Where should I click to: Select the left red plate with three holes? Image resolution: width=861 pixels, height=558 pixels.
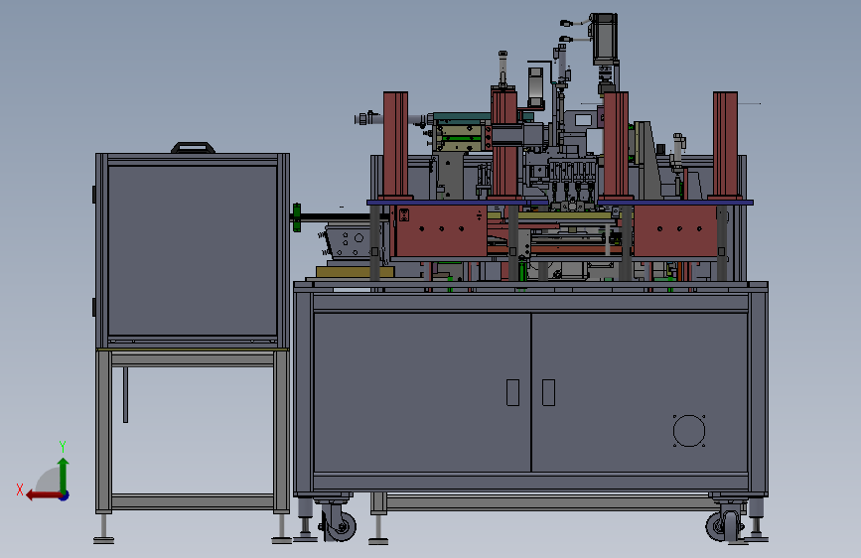click(441, 230)
